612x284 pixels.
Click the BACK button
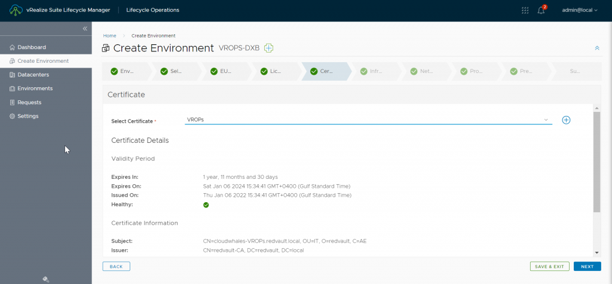[117, 267]
